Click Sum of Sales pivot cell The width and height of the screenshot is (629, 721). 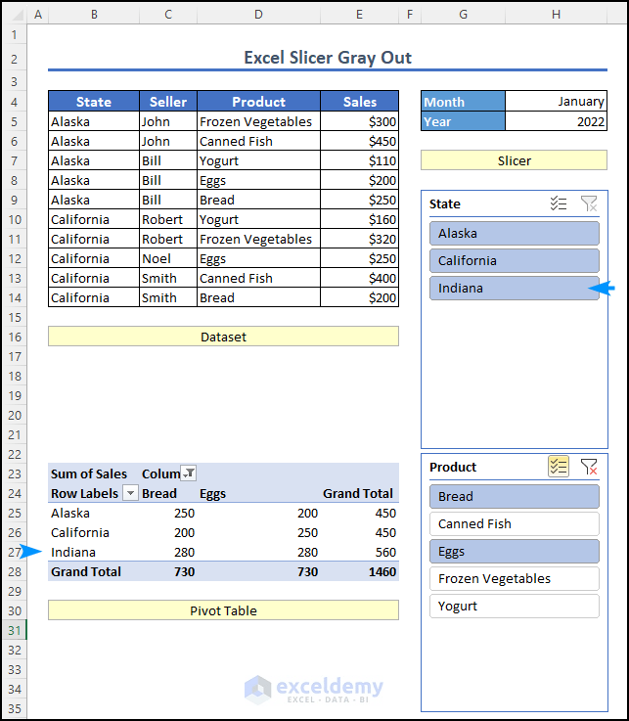(x=94, y=473)
